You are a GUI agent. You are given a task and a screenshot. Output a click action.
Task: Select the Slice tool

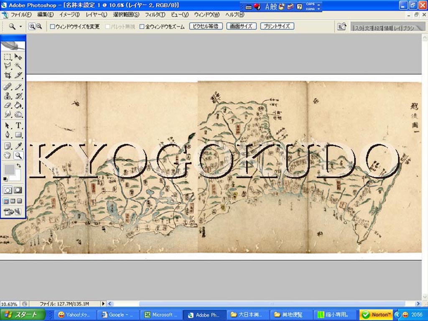click(18, 75)
